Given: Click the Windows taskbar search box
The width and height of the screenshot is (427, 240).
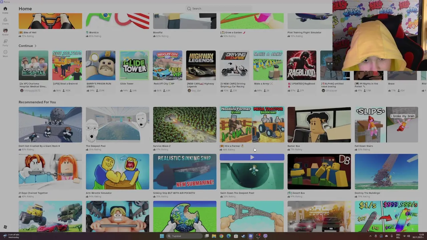Looking at the screenshot, I should click(184, 236).
